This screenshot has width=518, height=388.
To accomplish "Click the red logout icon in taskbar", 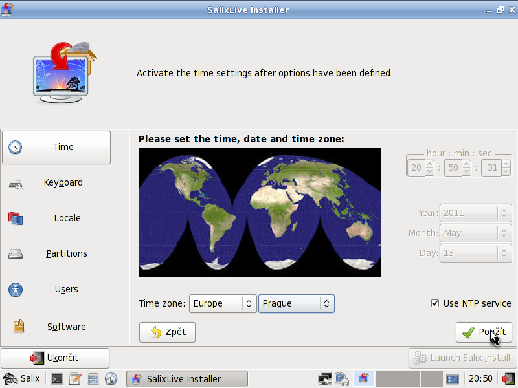I will coord(508,379).
